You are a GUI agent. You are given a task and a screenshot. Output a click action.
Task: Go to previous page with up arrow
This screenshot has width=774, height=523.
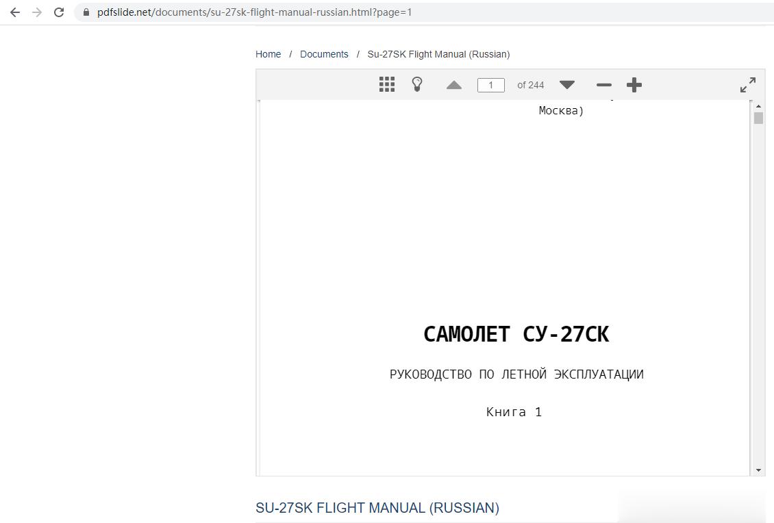click(454, 85)
